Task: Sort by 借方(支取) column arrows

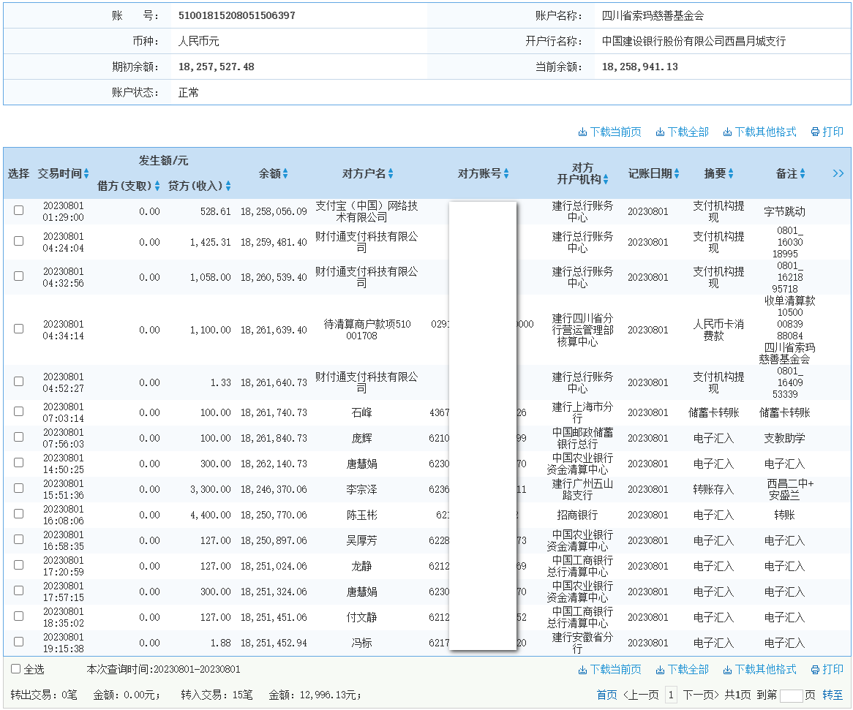Action: (157, 186)
